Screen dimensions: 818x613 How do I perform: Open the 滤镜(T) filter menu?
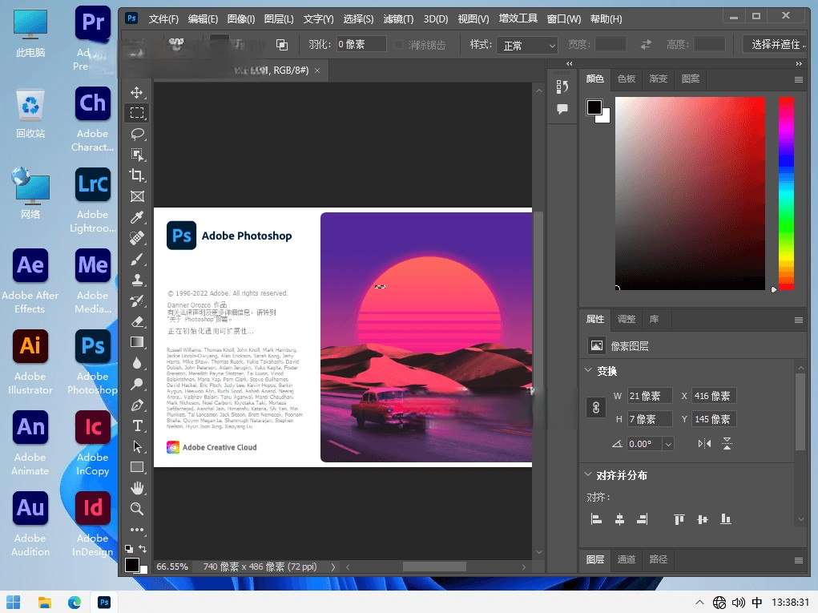(398, 18)
